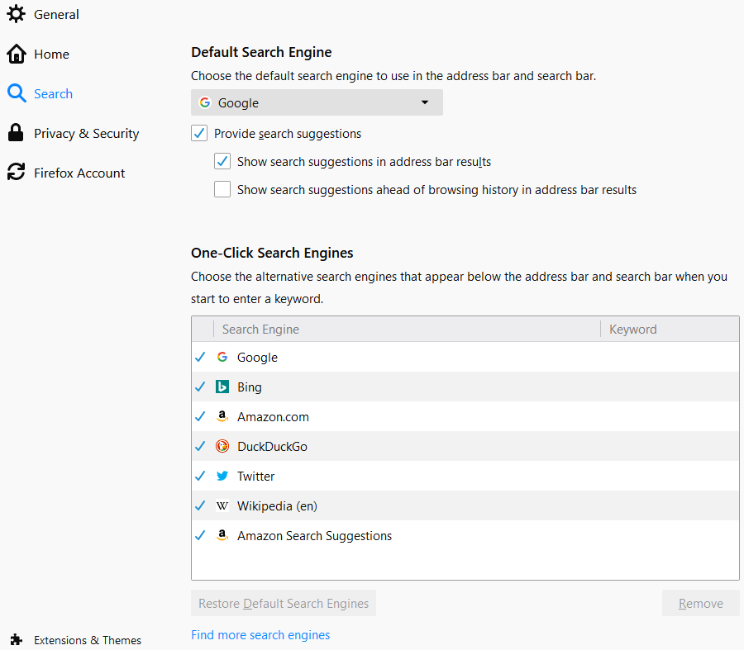
Task: Click the Keyword column header
Action: tap(670, 329)
